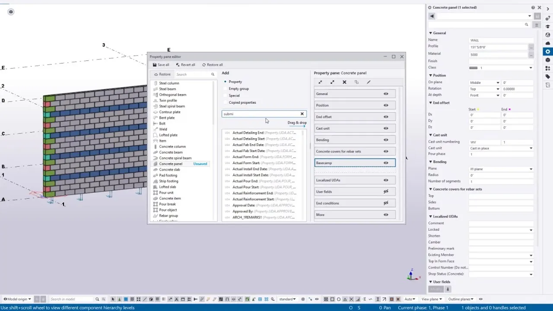Open the Applications & components icon in side pane
The image size is (553, 311).
(x=548, y=68)
